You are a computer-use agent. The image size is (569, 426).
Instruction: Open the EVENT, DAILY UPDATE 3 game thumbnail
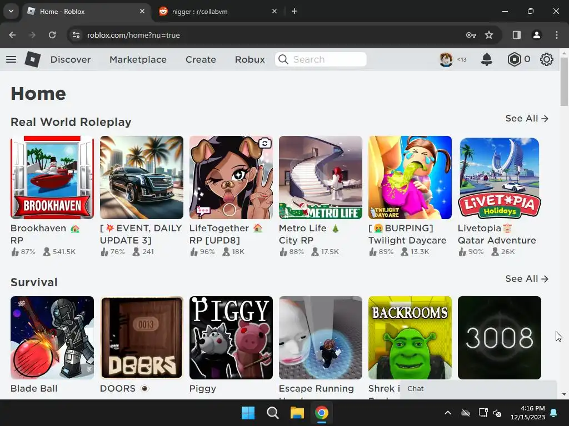[142, 177]
